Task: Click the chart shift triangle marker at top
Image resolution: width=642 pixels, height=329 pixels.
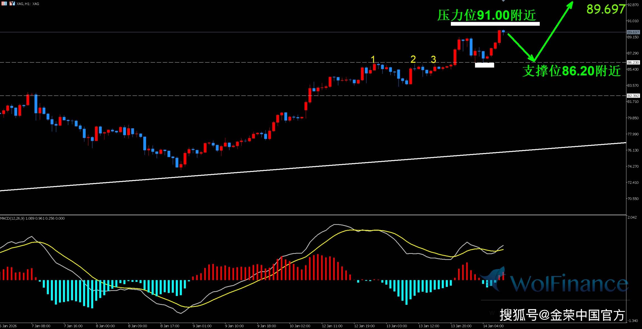Action: [x=503, y=1]
